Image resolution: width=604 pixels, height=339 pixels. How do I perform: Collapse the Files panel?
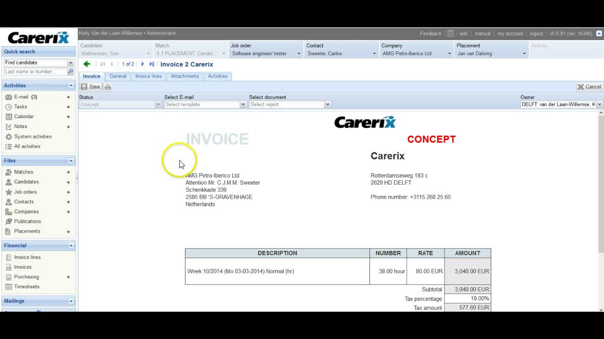tap(71, 161)
